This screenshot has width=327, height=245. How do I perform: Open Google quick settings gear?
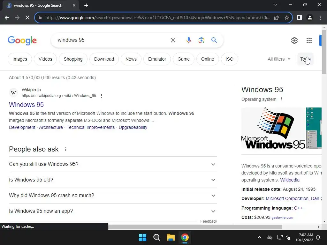click(x=294, y=41)
